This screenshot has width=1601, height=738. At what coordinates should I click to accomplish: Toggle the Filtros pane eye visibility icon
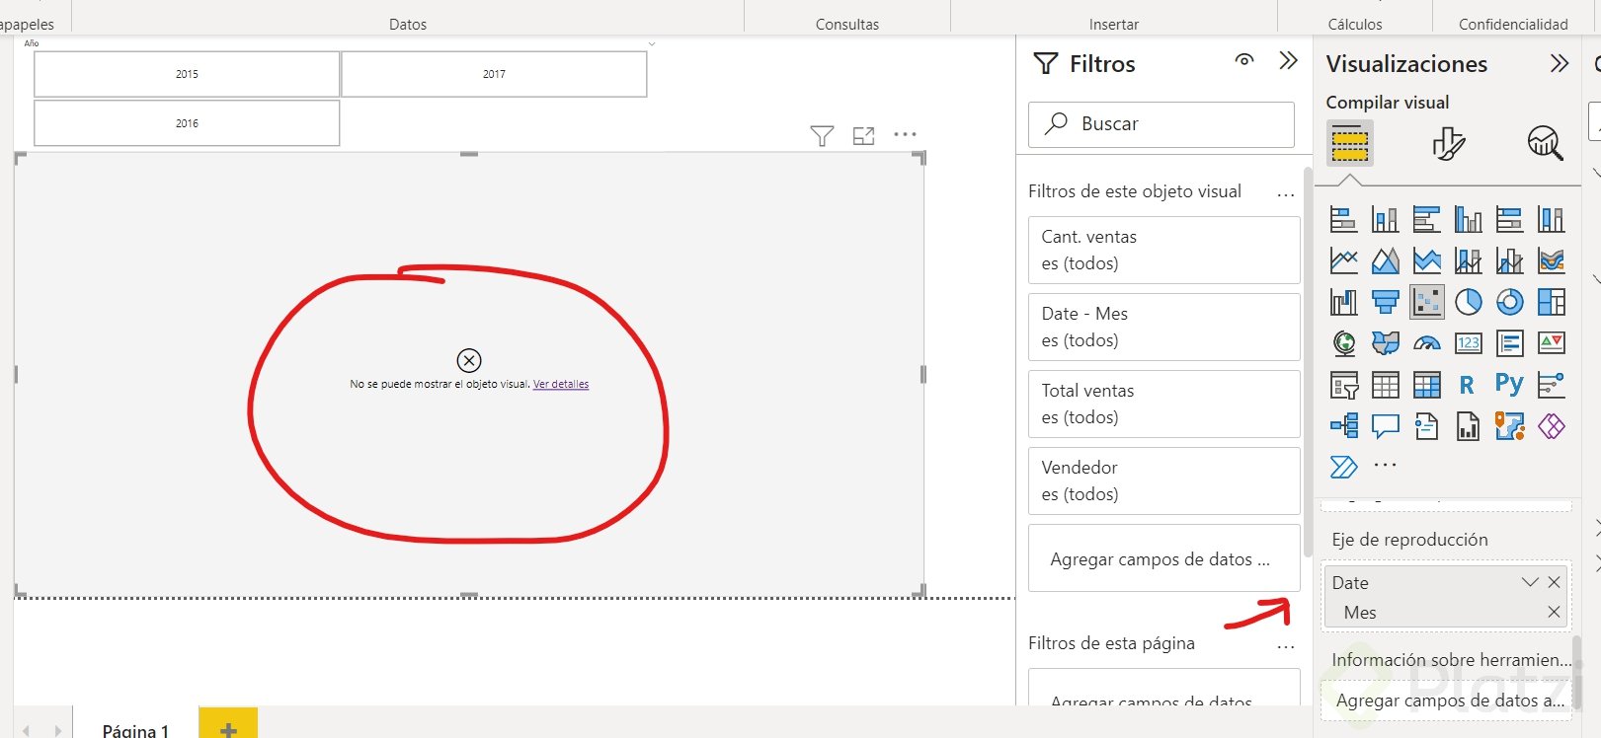[1244, 60]
